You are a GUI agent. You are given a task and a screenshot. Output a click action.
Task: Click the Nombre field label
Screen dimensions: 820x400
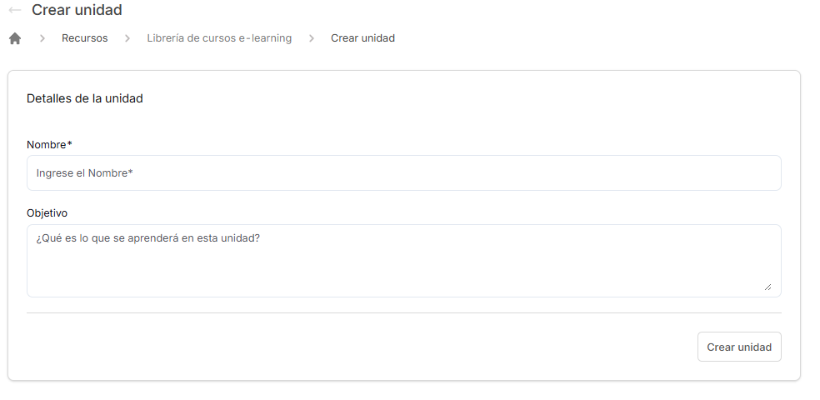click(47, 145)
